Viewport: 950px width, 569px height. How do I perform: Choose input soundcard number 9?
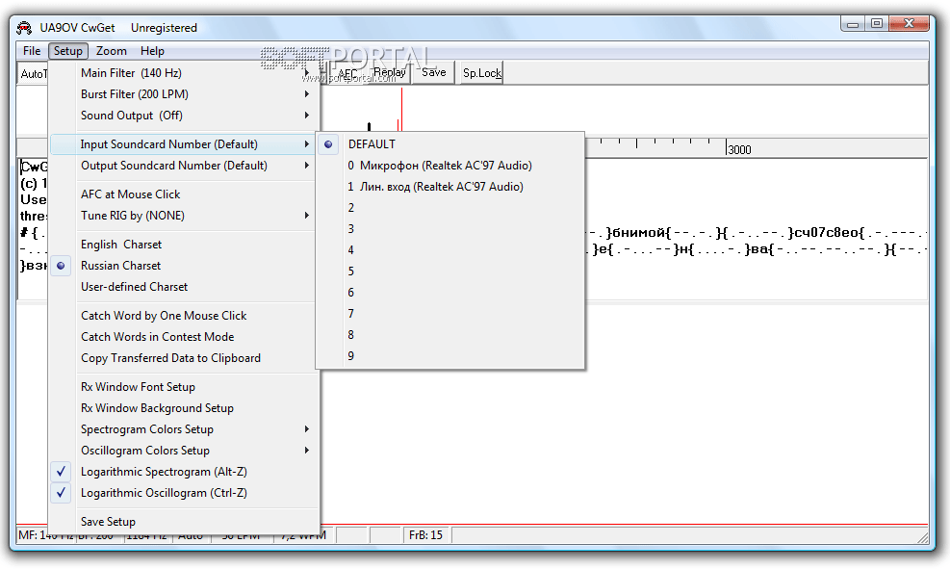pos(450,356)
